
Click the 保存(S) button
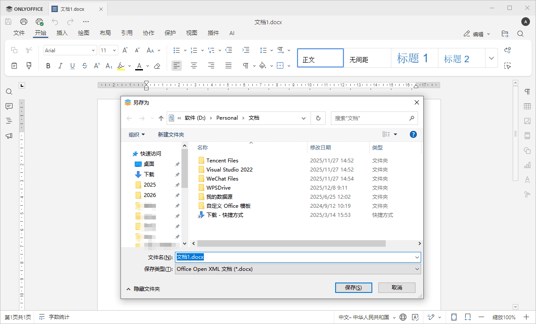coord(353,287)
